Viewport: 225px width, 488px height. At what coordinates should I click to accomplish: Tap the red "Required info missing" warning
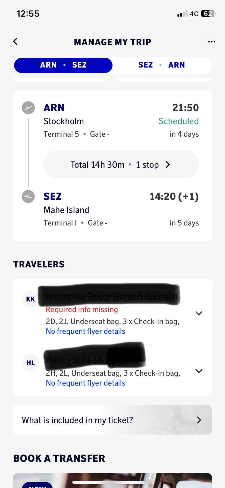point(82,309)
